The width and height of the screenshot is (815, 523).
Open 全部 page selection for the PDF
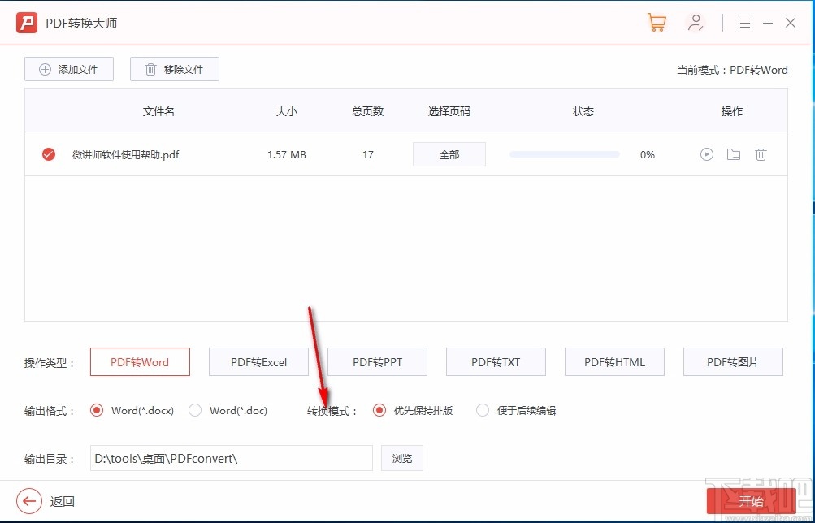click(449, 153)
